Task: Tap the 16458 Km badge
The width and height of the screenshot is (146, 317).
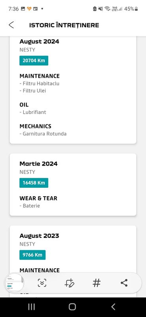Action: [34, 183]
